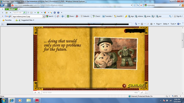This screenshot has height=103, width=184.
Task: Open the Quick Tabs grid icon
Action: [x=2, y=24]
